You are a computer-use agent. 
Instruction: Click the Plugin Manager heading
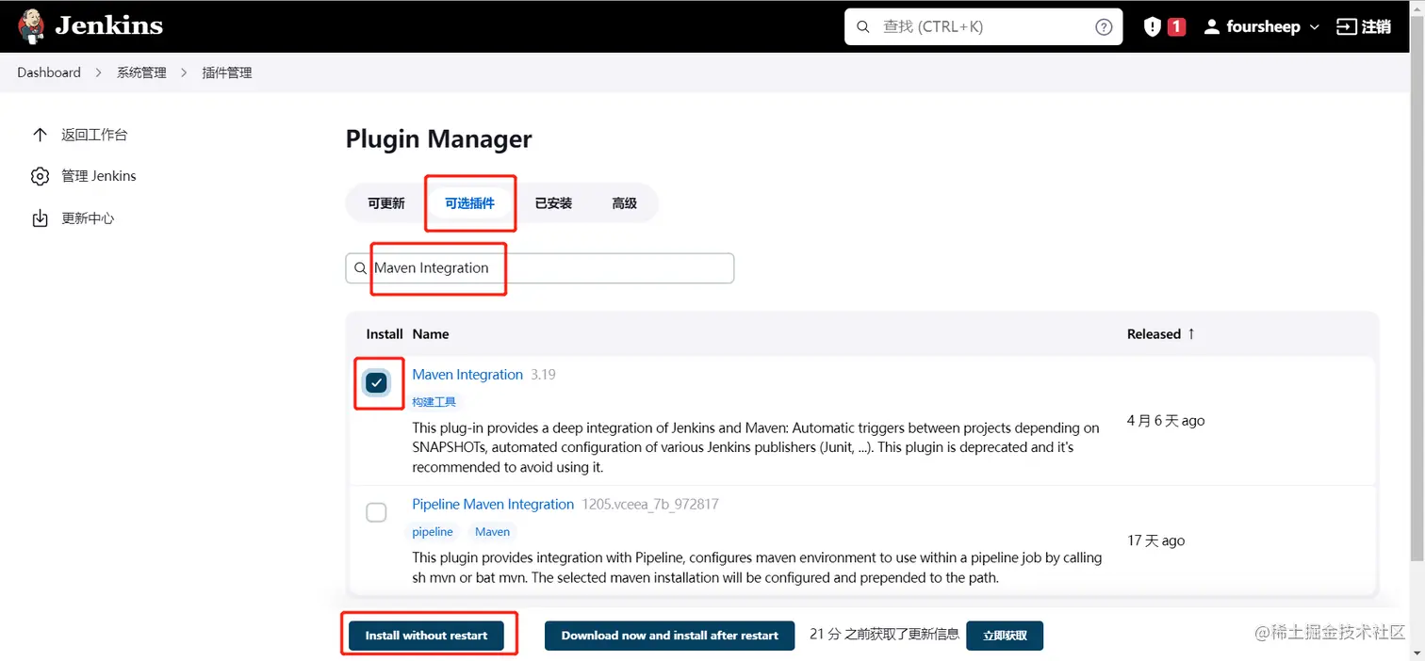[439, 139]
